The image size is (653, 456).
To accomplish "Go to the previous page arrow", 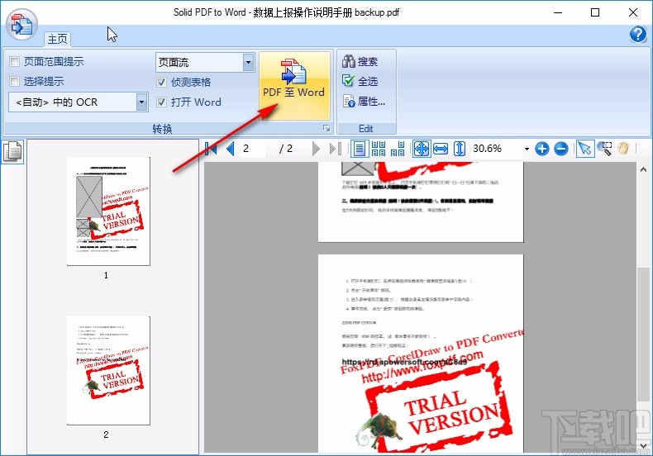I will pyautogui.click(x=230, y=149).
